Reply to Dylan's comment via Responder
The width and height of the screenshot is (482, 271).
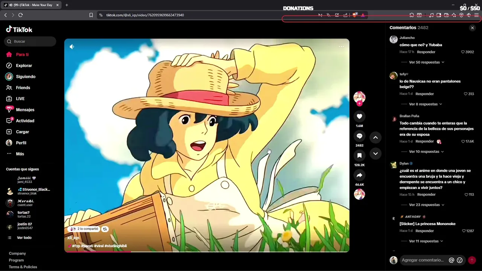point(426,195)
